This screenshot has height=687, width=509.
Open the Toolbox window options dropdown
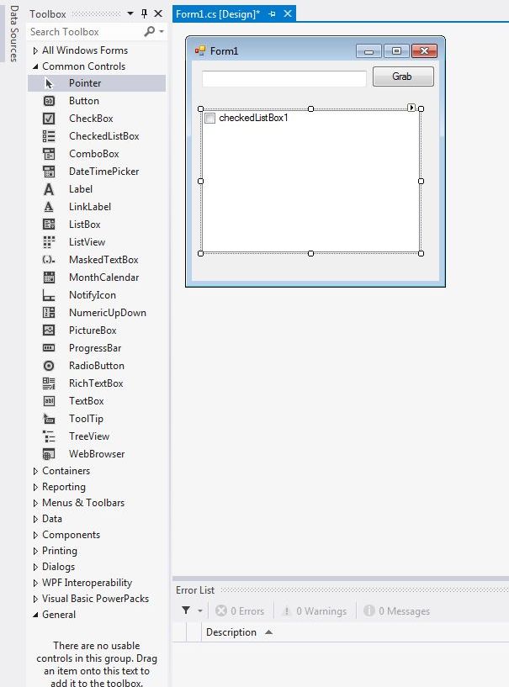(130, 13)
